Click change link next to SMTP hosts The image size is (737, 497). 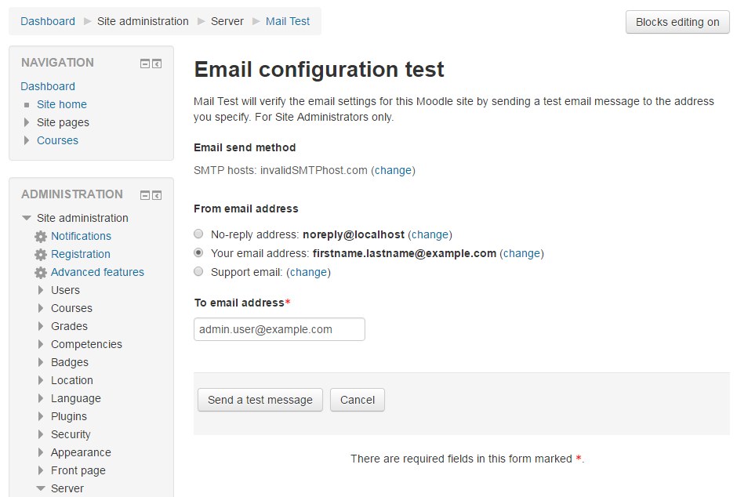pos(393,171)
